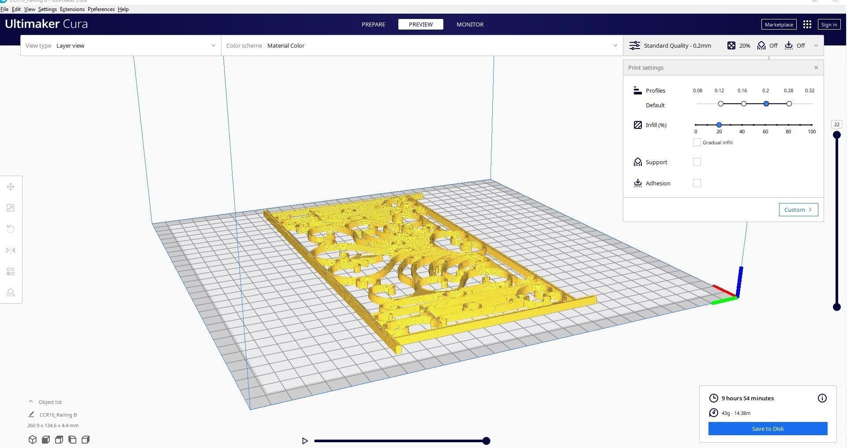Select the Rotate tool in left toolbar
Image resolution: width=847 pixels, height=448 pixels.
coord(11,229)
